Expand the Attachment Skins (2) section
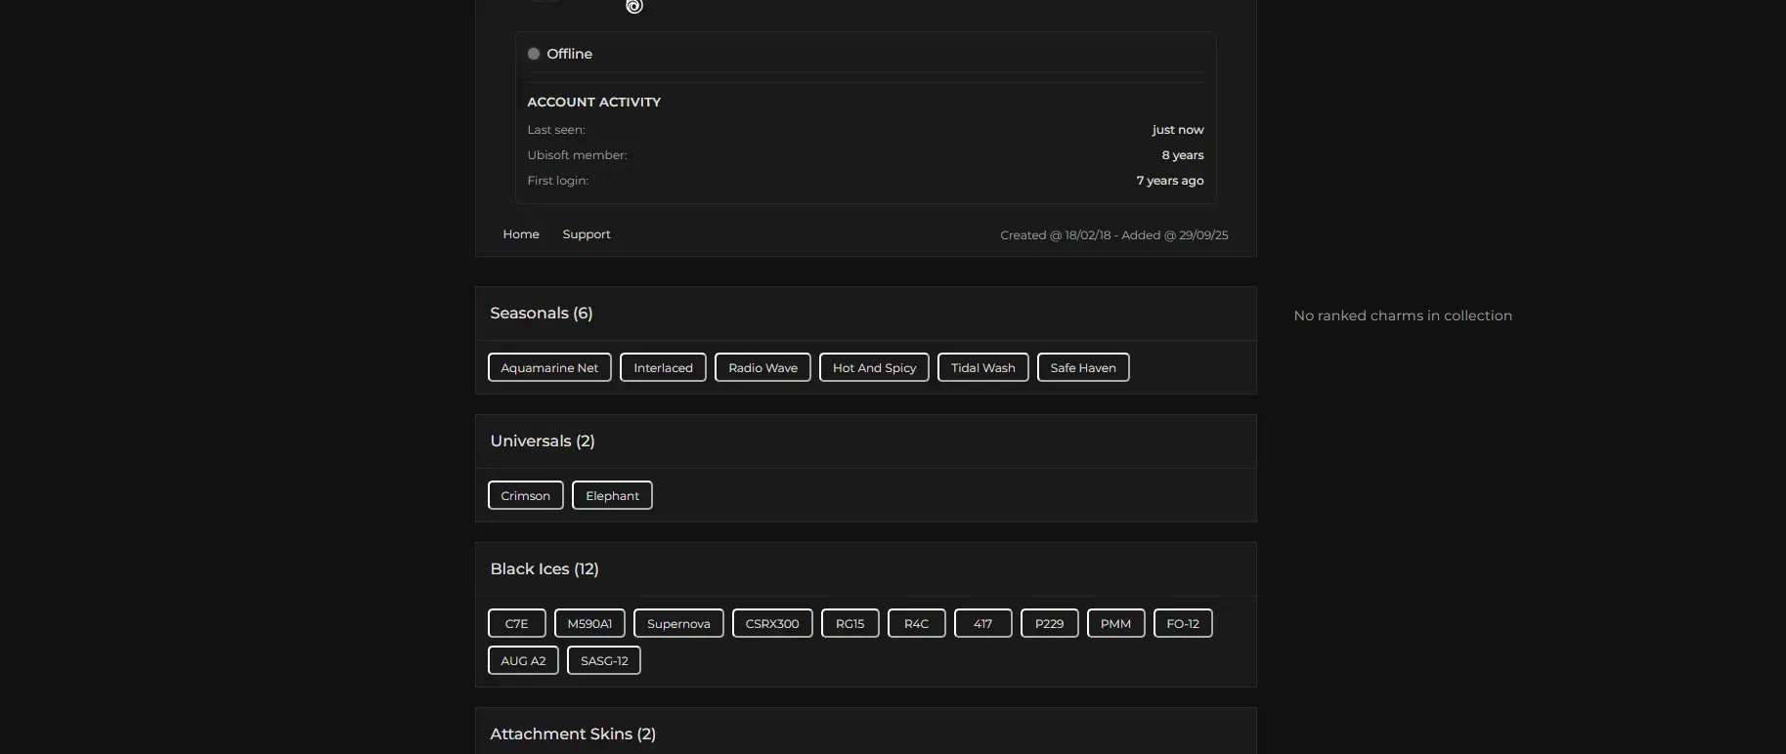1786x754 pixels. point(573,734)
